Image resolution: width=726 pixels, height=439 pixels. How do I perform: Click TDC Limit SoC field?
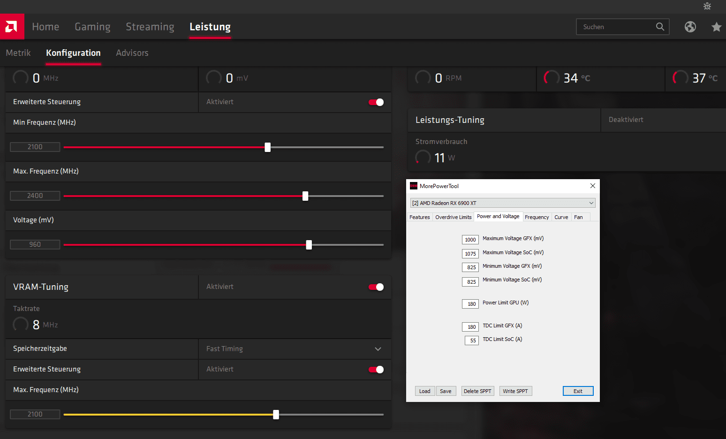coord(472,341)
